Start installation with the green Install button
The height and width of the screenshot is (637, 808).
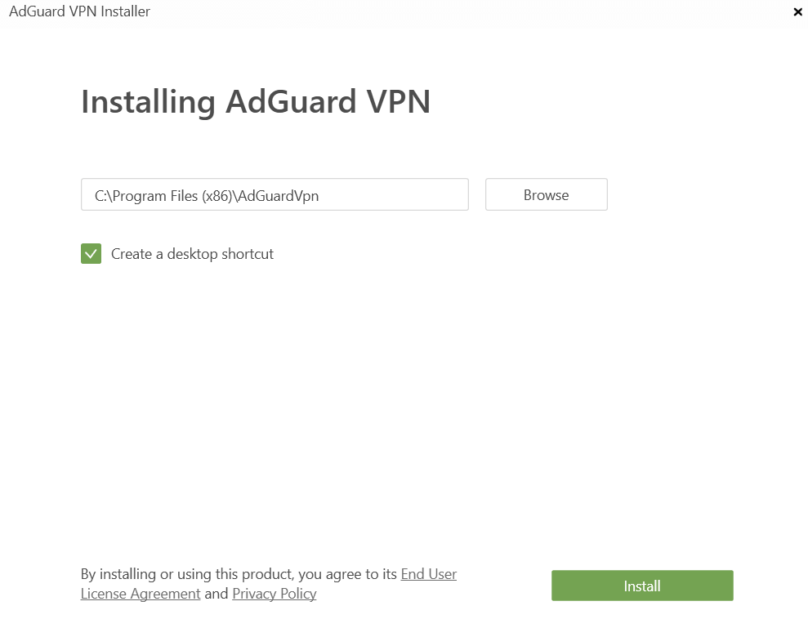pyautogui.click(x=642, y=586)
